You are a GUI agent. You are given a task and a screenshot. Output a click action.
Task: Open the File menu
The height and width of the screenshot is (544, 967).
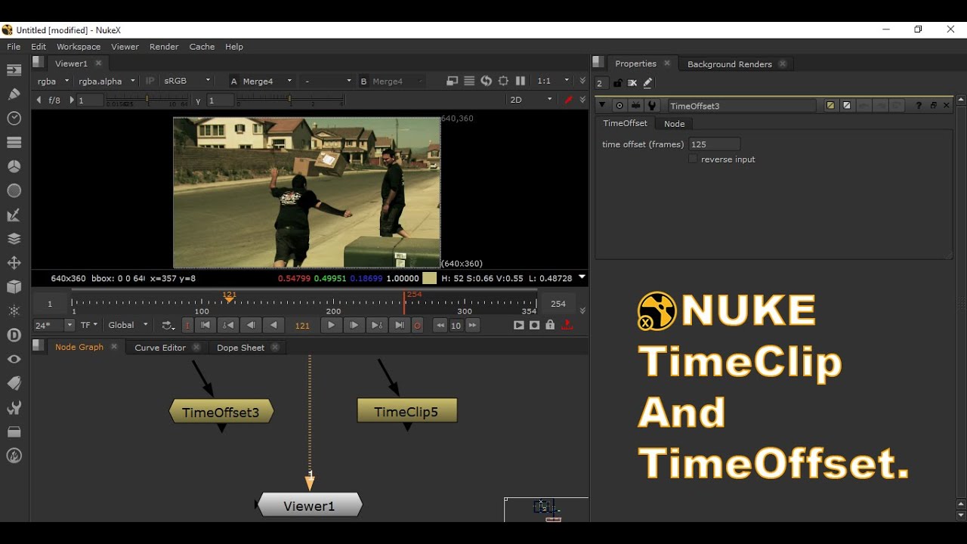pos(14,47)
